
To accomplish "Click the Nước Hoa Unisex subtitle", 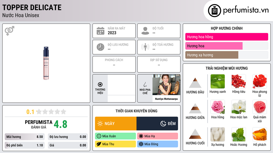I will pos(21,15).
